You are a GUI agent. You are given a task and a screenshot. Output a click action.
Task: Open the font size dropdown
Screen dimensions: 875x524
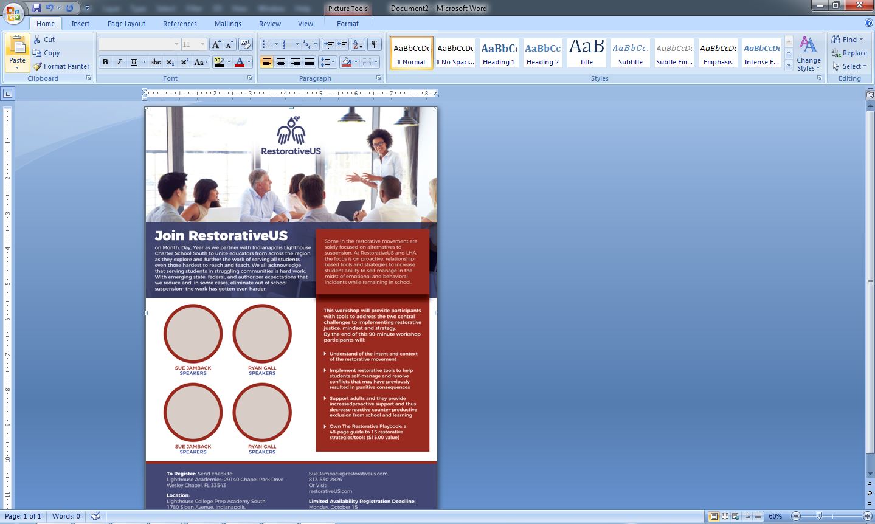pyautogui.click(x=202, y=44)
